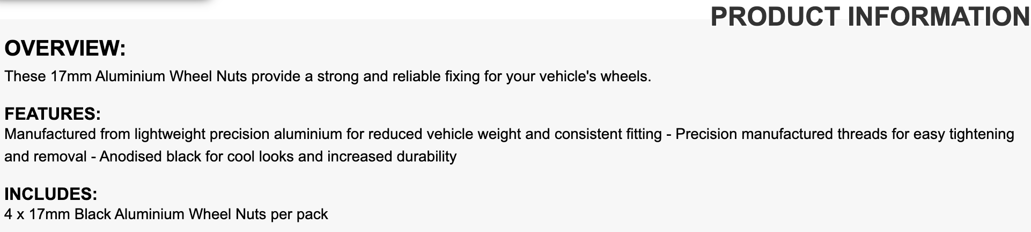Viewport: 1031px width, 232px height.
Task: Click the words "cool looks"
Action: point(256,157)
